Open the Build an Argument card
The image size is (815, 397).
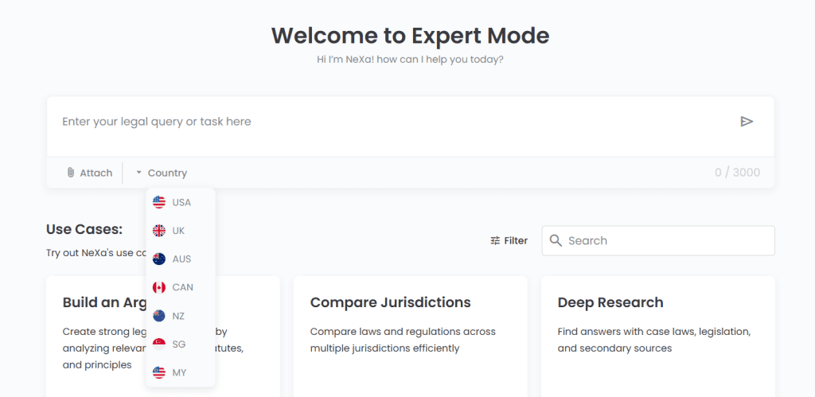click(x=162, y=337)
